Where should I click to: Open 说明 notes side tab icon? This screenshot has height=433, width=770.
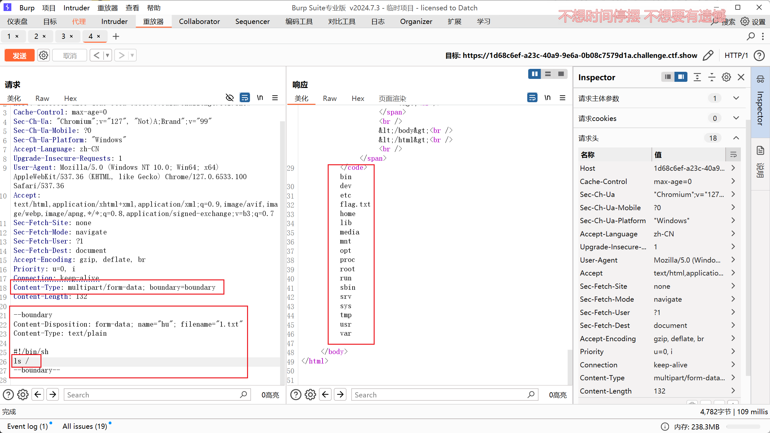[760, 151]
